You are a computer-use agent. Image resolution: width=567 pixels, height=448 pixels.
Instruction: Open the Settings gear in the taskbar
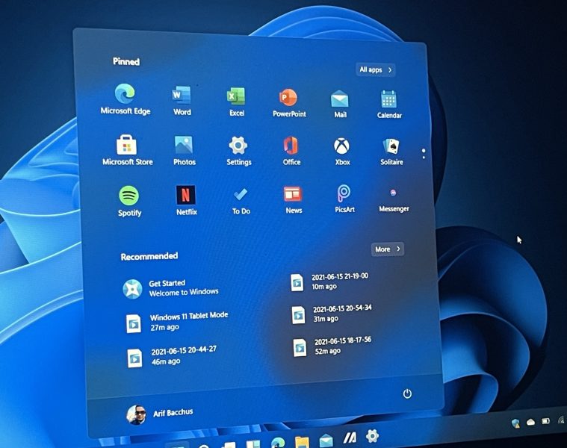[372, 436]
